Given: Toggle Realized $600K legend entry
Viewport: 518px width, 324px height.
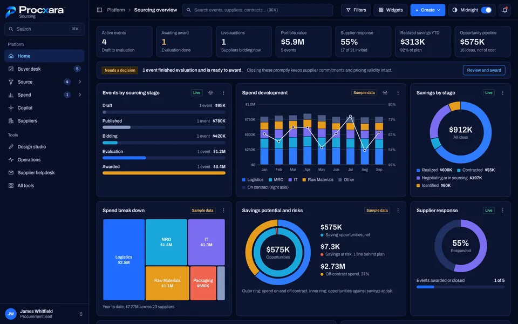Looking at the screenshot, I should click(x=434, y=170).
